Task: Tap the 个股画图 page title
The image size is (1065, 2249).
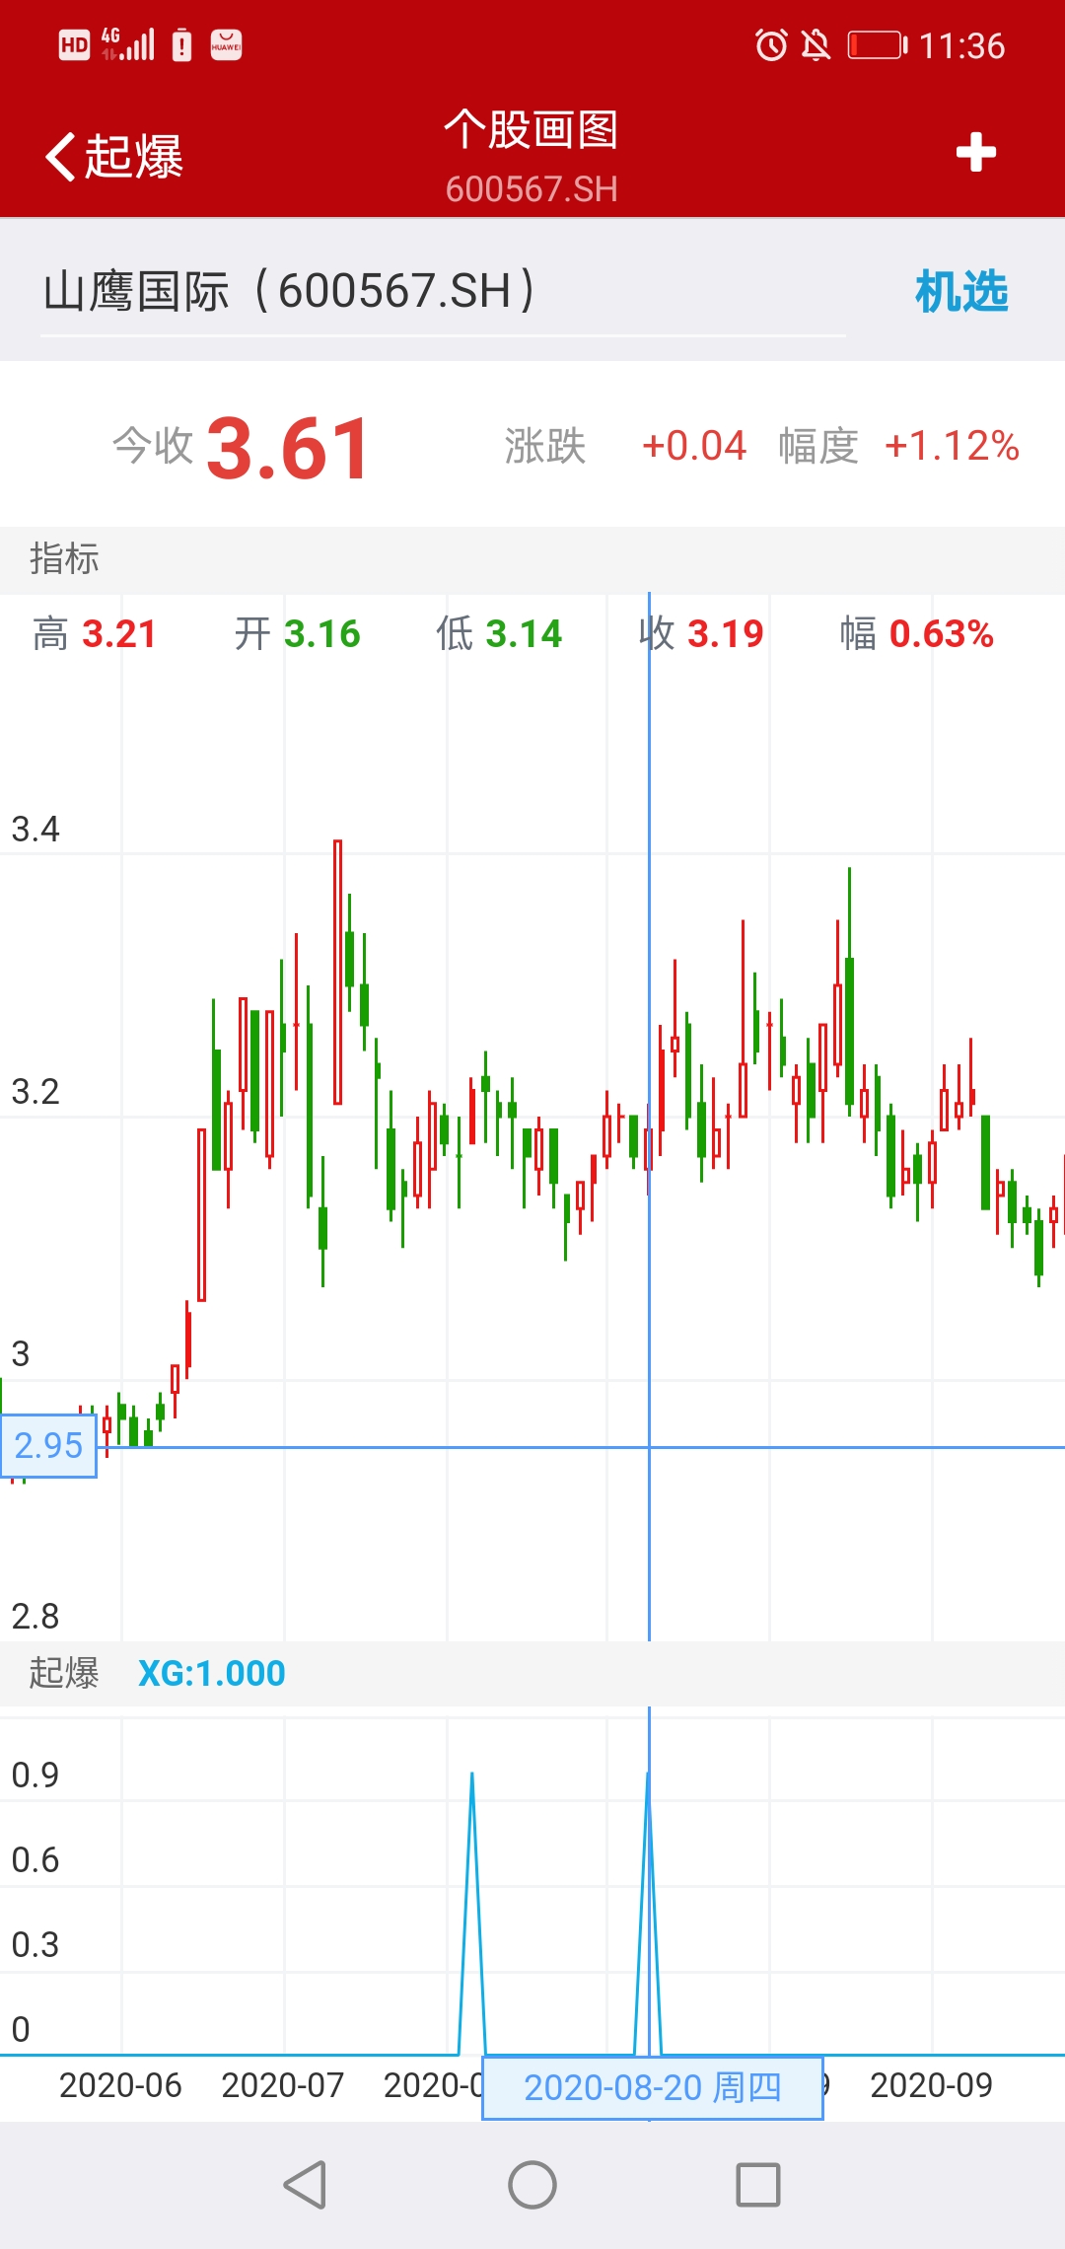Action: [x=531, y=130]
